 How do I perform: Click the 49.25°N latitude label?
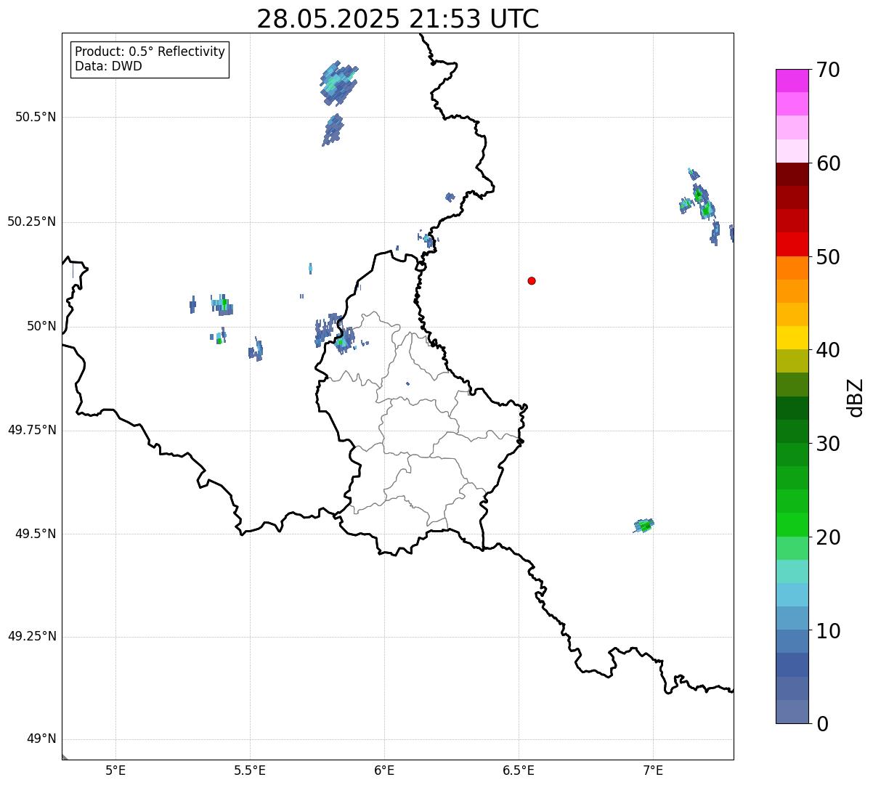tap(32, 636)
